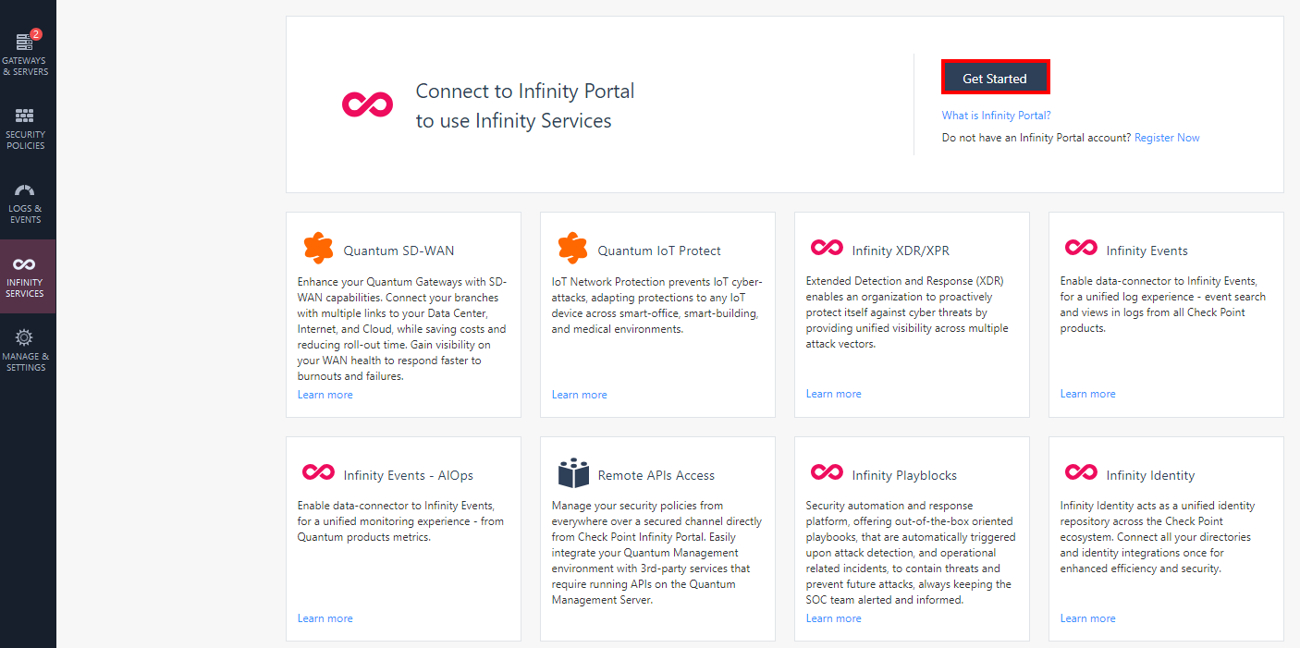Click the large Infinity Portal logo
The width and height of the screenshot is (1300, 648).
click(x=368, y=104)
